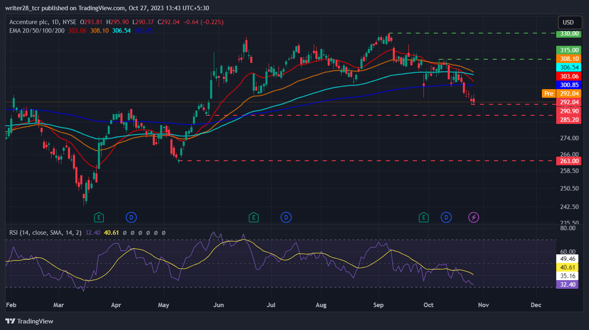Screen dimensions: 589x330
Task: Click the Accenture plc, 1D, NYSE symbol title
Action: [x=43, y=22]
